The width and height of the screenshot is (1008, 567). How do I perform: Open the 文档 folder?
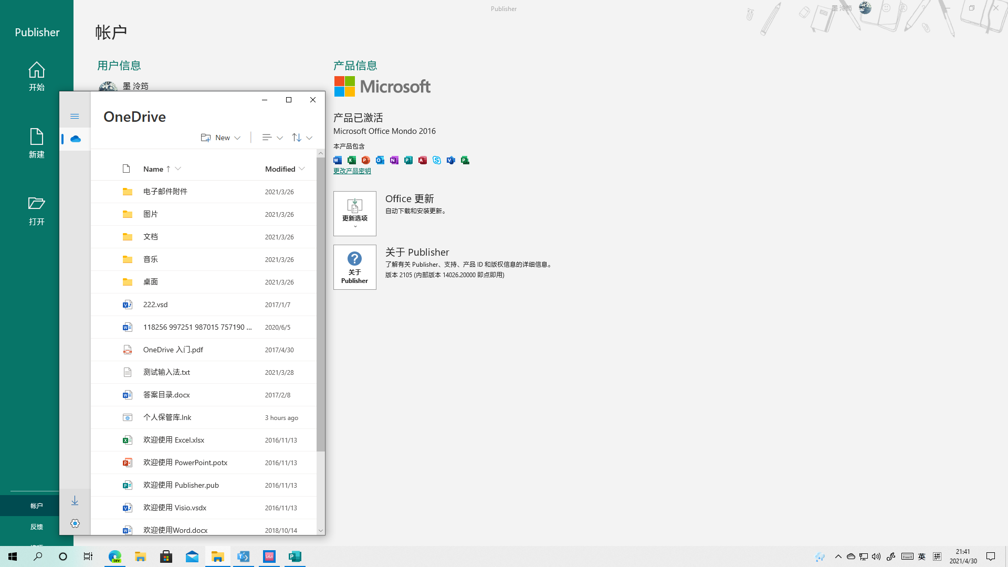pos(204,237)
